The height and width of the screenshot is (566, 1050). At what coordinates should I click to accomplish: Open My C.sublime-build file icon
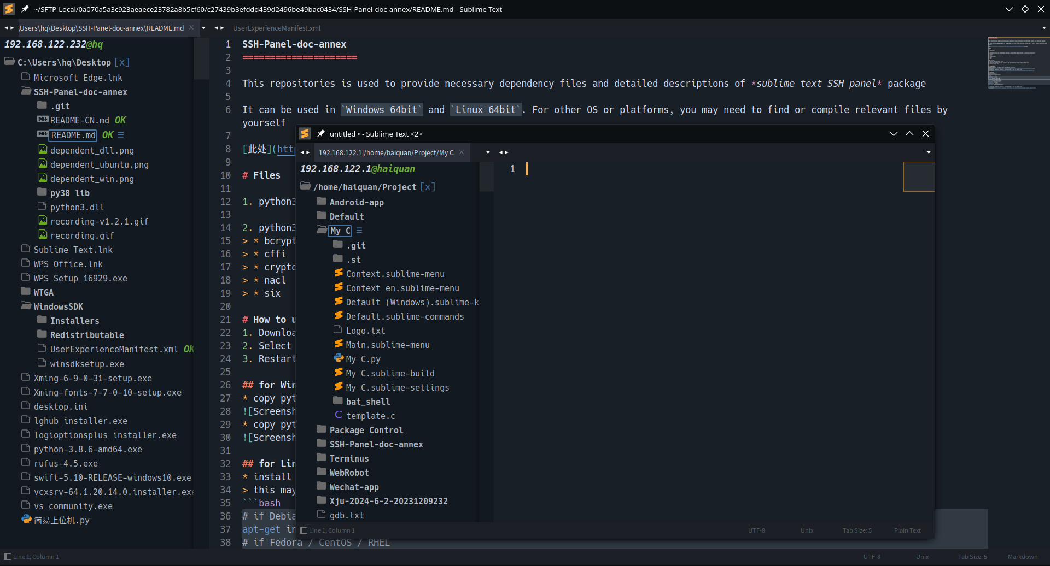point(339,372)
